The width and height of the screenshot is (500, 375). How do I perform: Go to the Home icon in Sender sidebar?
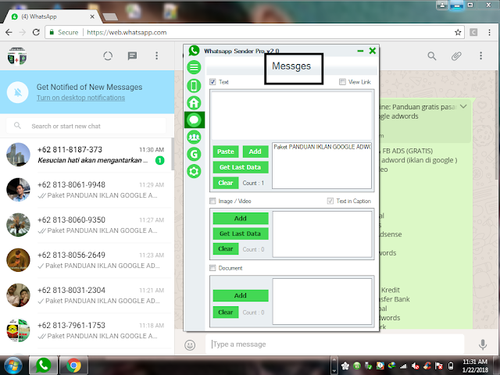click(194, 103)
